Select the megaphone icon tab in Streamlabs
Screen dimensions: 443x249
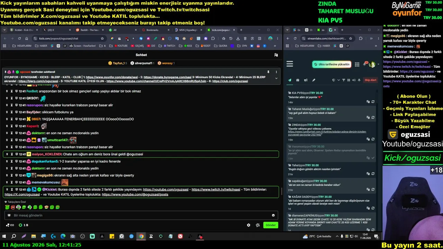pos(306,80)
